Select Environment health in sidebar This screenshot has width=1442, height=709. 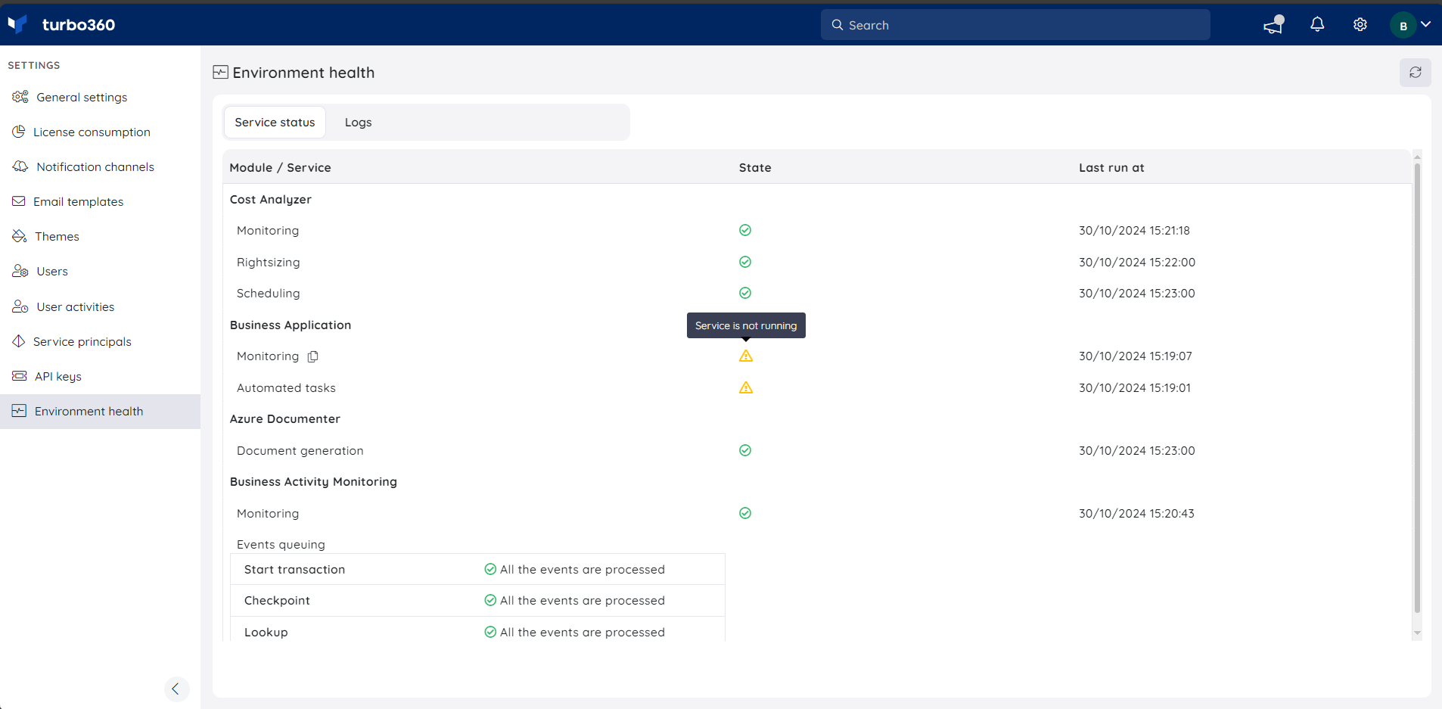pyautogui.click(x=100, y=411)
